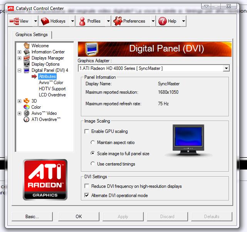This screenshot has height=232, width=247.
Task: Click the Digital Panel (DVI) 4 monitor icon
Action: (27, 70)
